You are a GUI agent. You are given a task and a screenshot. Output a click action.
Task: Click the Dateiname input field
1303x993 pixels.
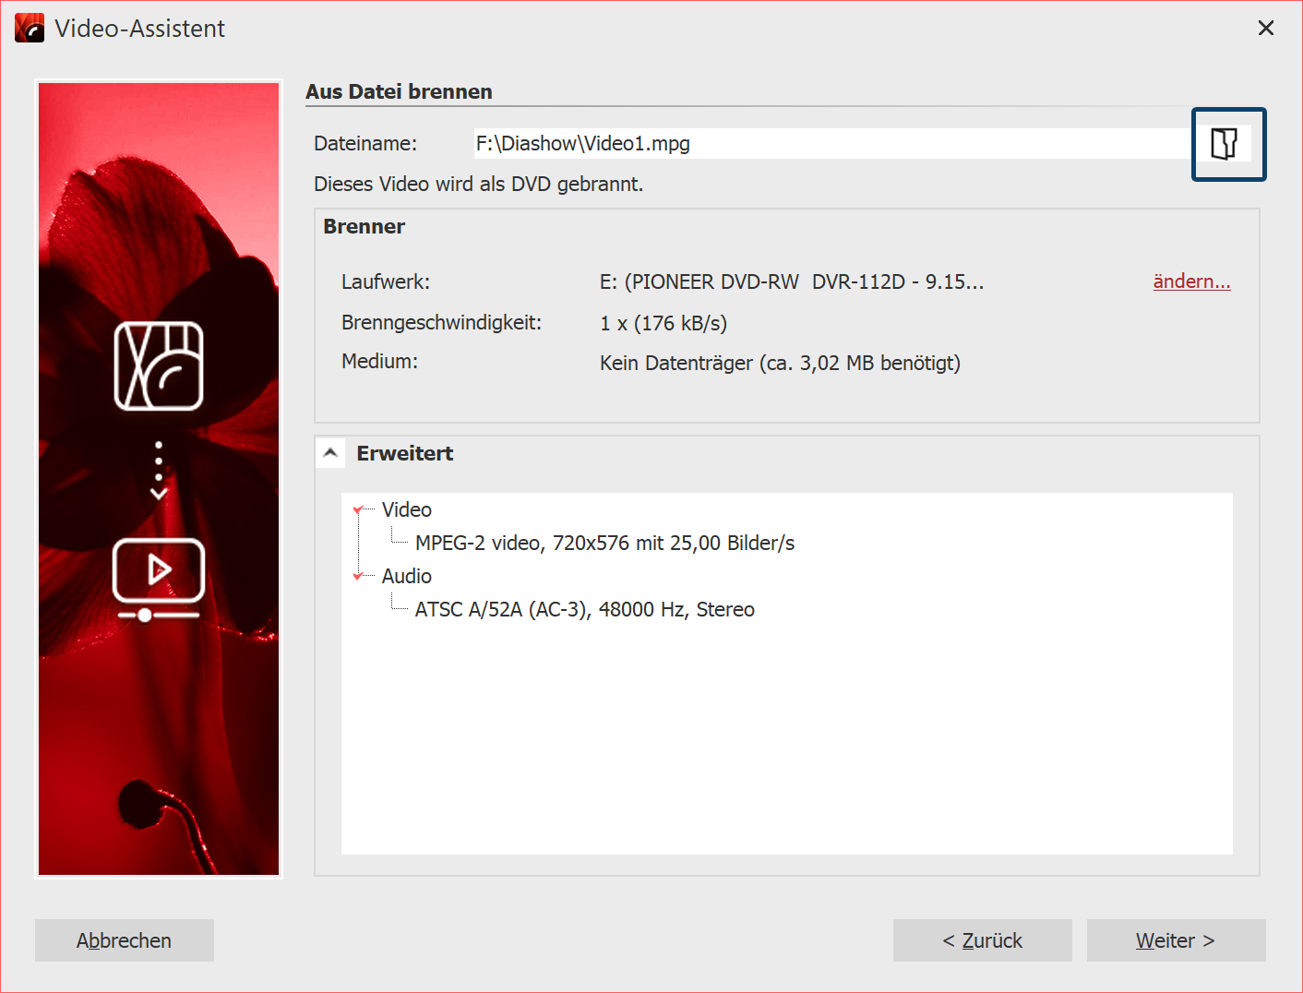point(834,143)
